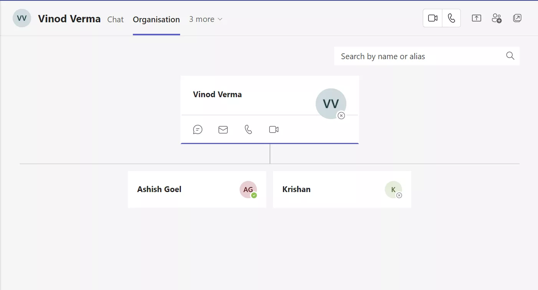Click the chat bubble icon in Vinod's card

(198, 129)
